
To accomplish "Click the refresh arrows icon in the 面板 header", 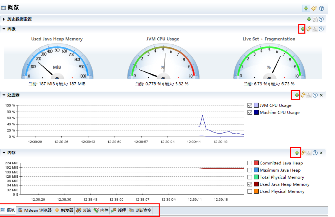I will (309, 29).
